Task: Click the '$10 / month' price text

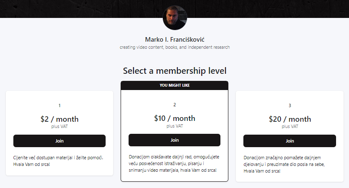Action: tap(174, 118)
